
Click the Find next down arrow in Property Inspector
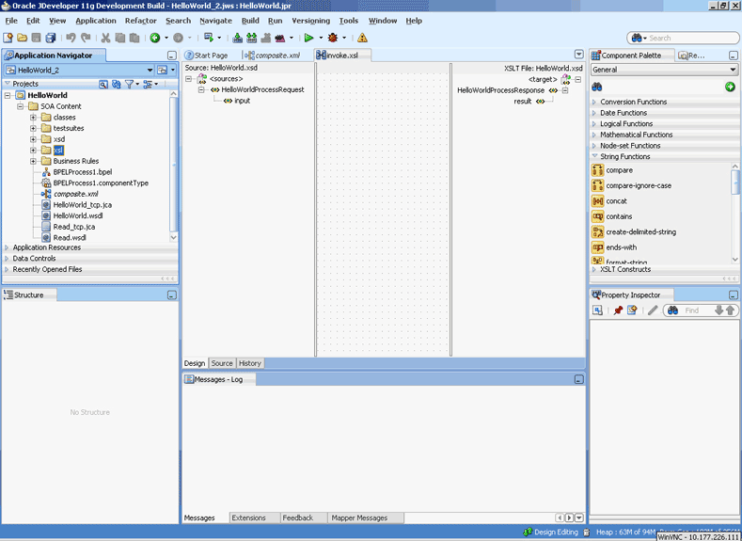point(719,310)
